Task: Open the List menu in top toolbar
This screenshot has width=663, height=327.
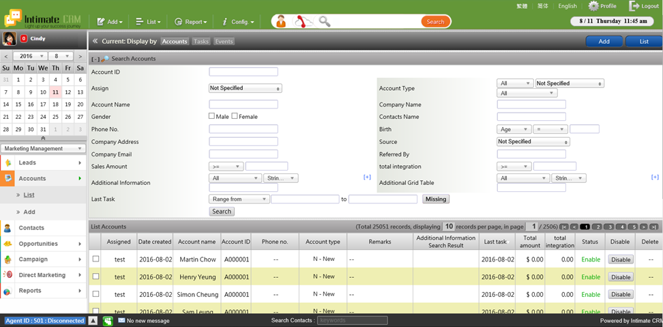Action: (x=148, y=22)
